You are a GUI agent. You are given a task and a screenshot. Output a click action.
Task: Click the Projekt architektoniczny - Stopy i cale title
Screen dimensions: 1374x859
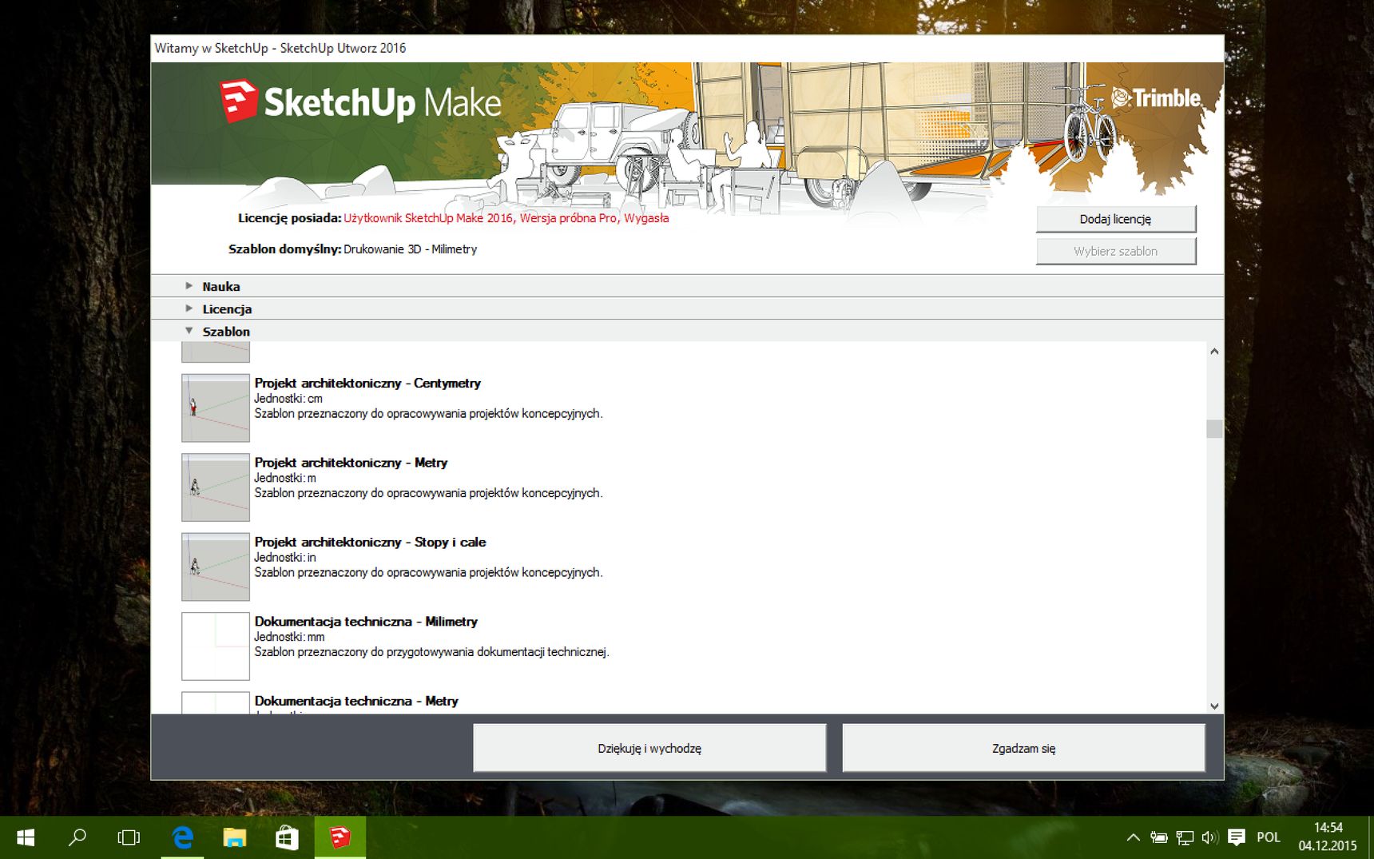[370, 542]
